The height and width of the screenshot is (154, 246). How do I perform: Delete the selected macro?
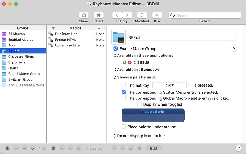[71, 148]
